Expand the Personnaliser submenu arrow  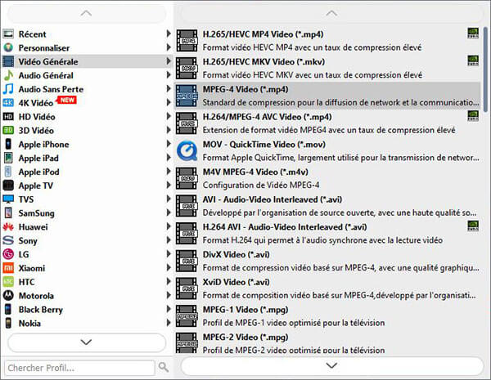coord(169,47)
